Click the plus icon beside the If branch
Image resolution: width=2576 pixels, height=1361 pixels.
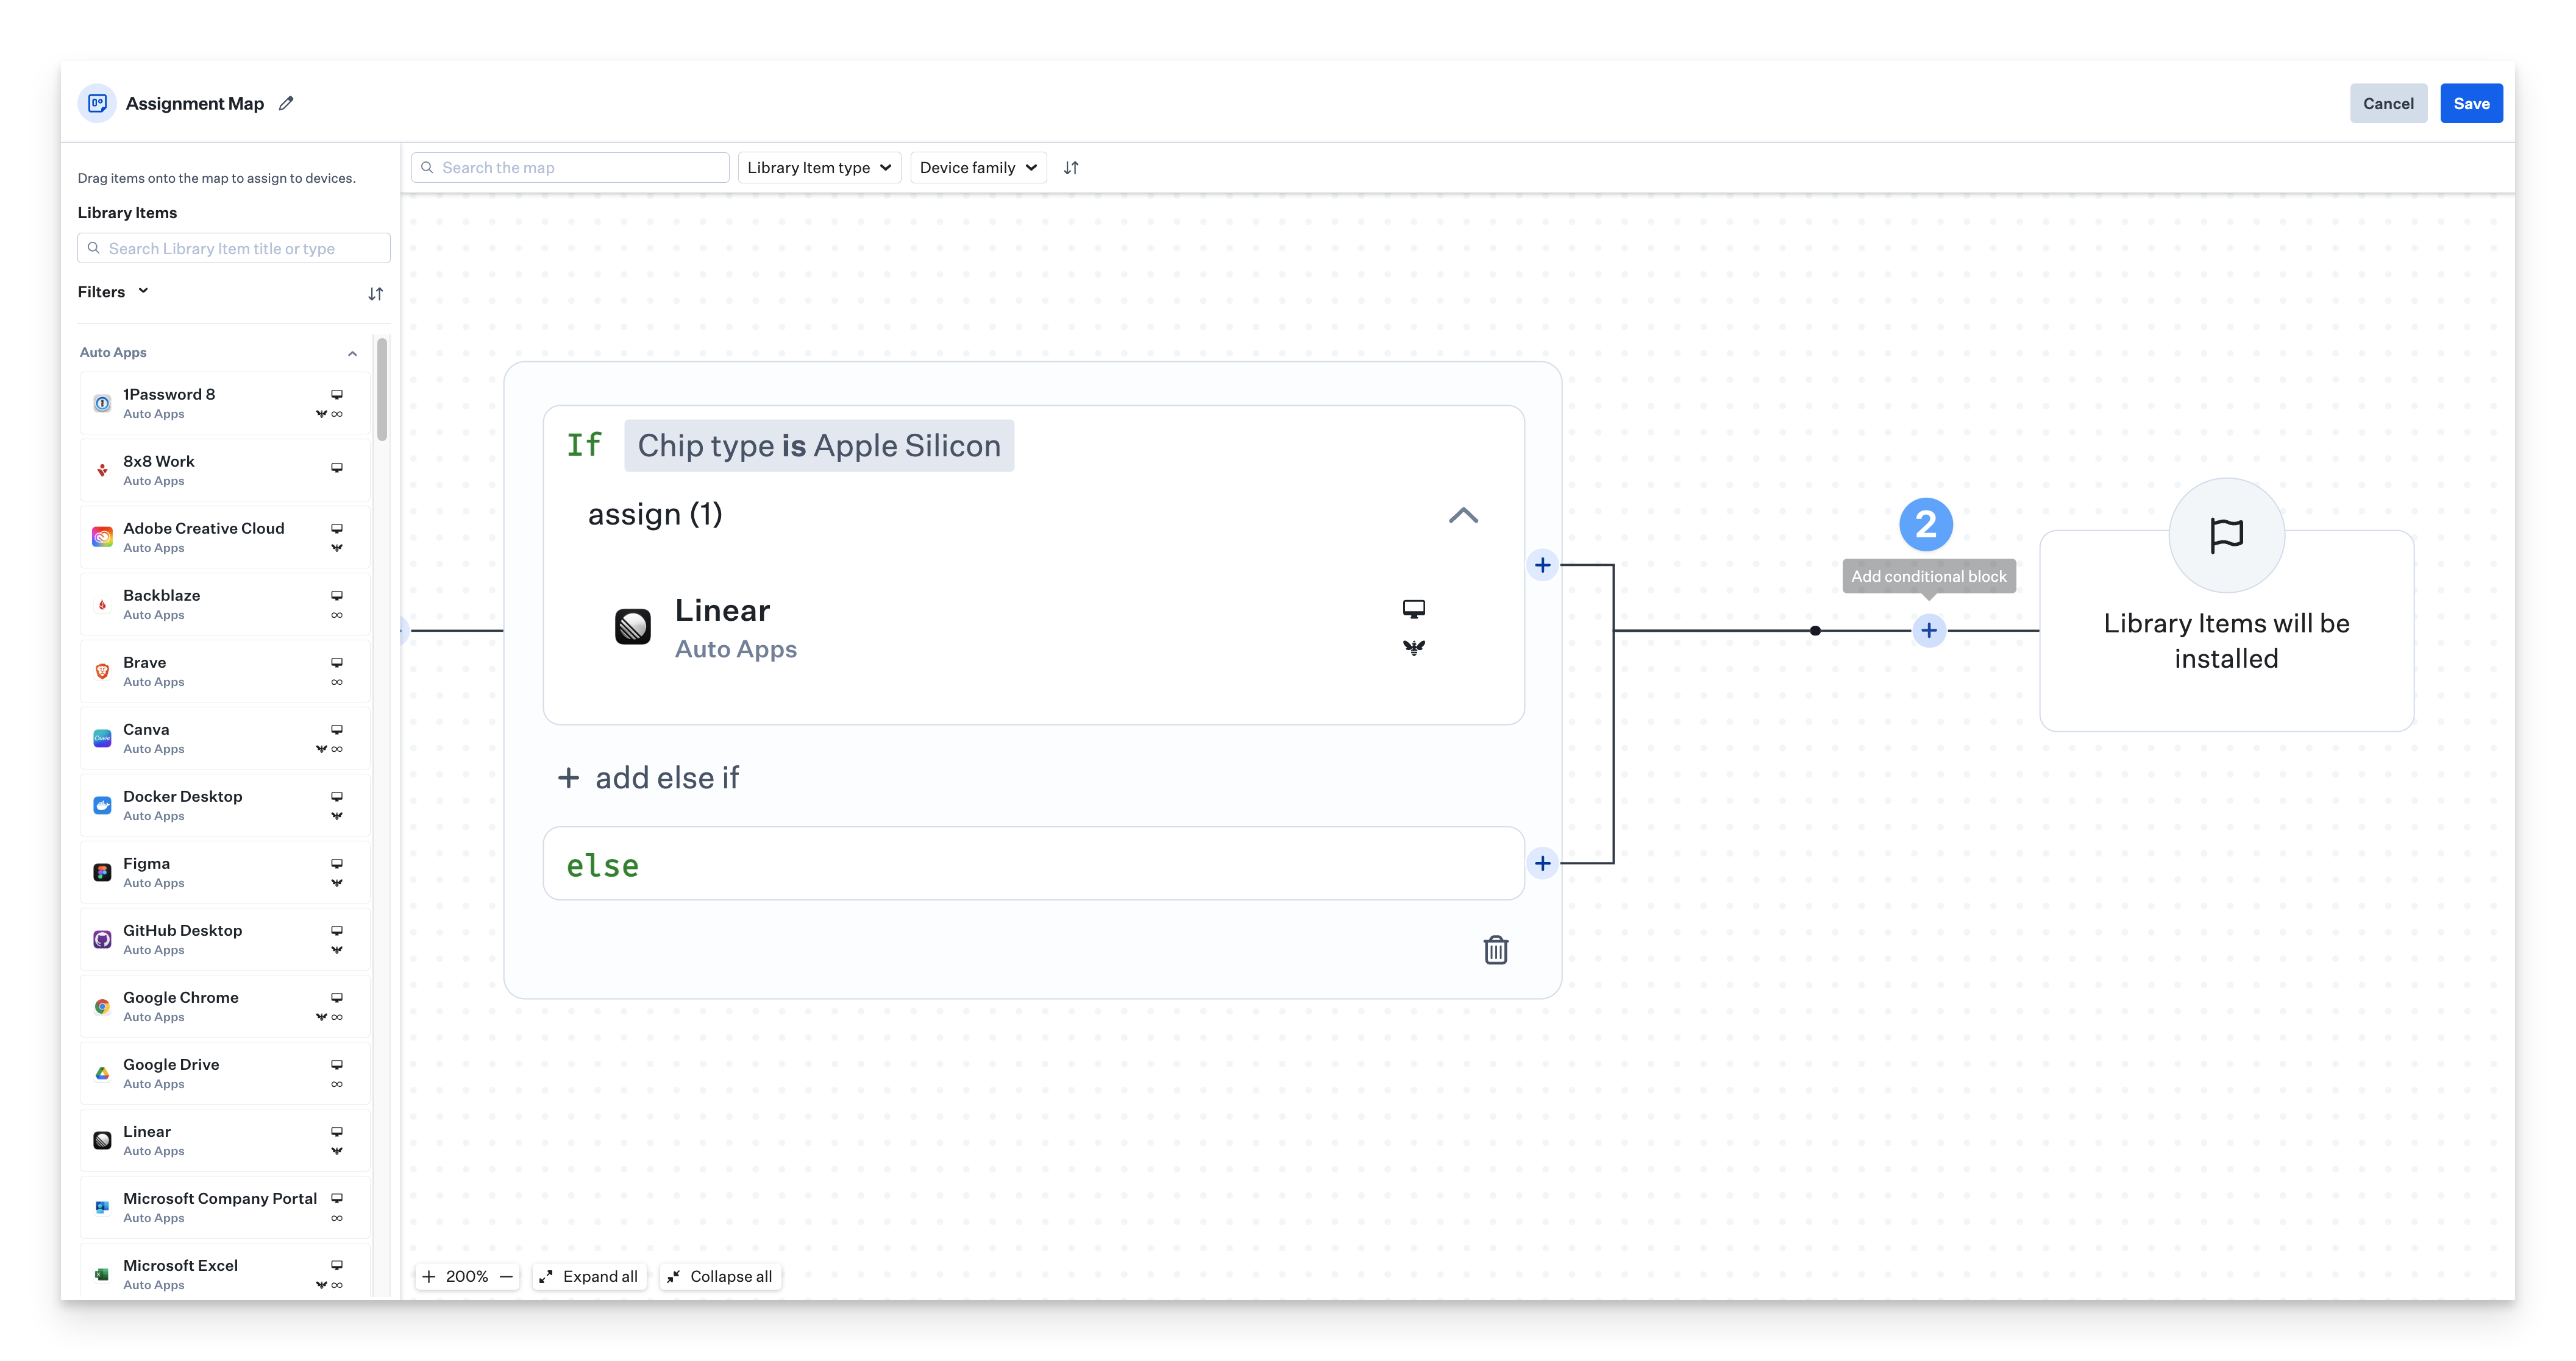1542,565
